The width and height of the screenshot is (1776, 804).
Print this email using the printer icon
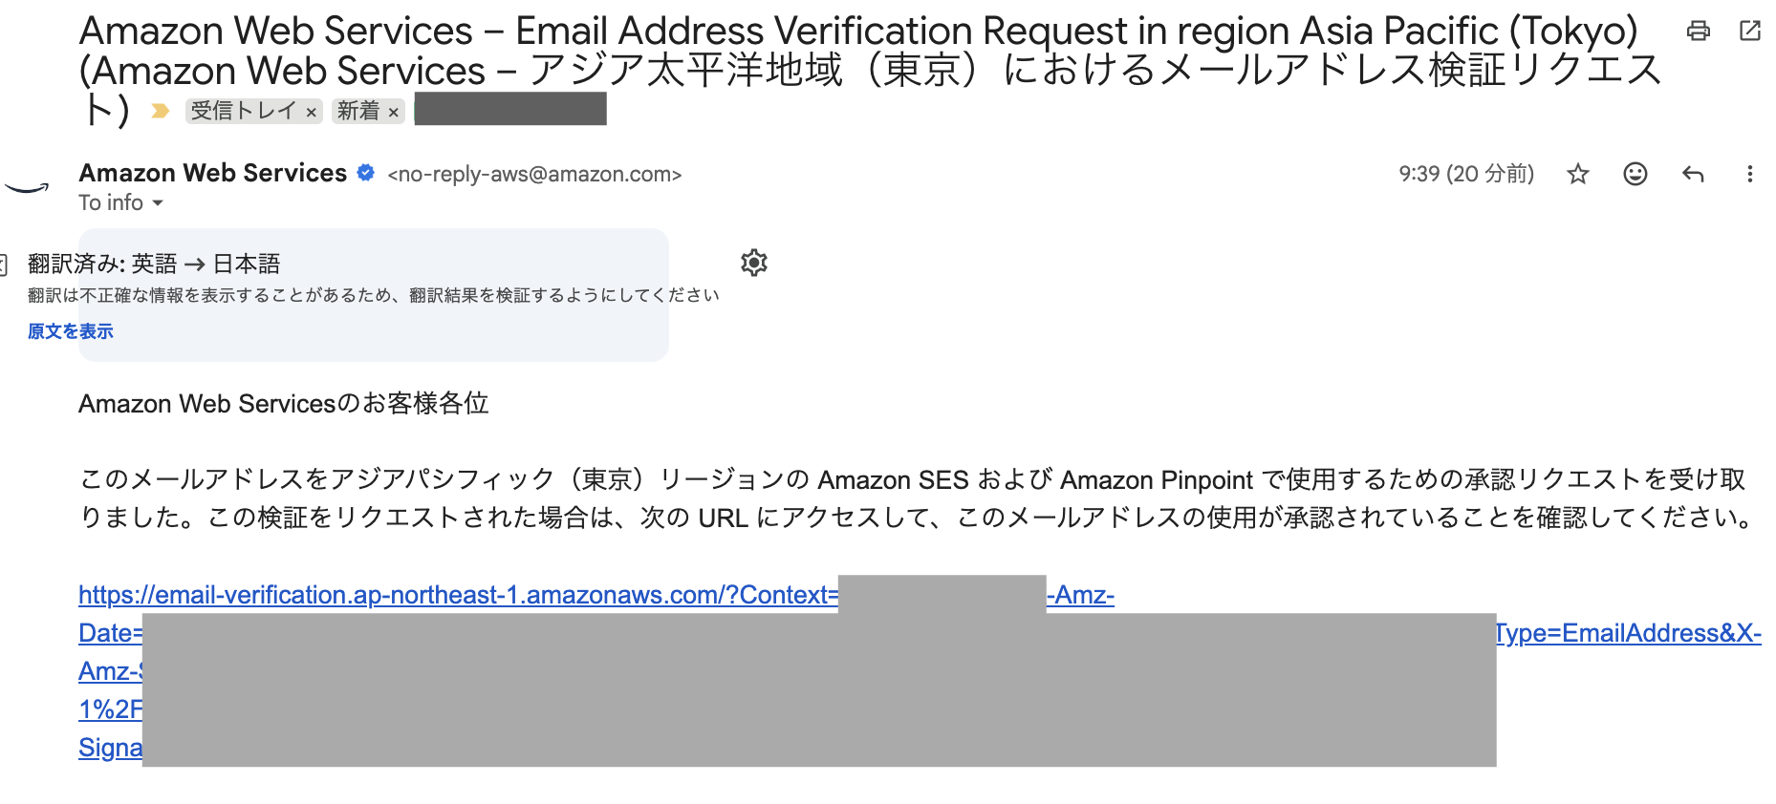1698,32
